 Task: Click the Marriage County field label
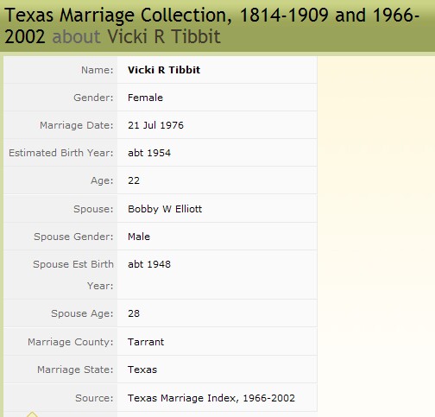pos(71,342)
